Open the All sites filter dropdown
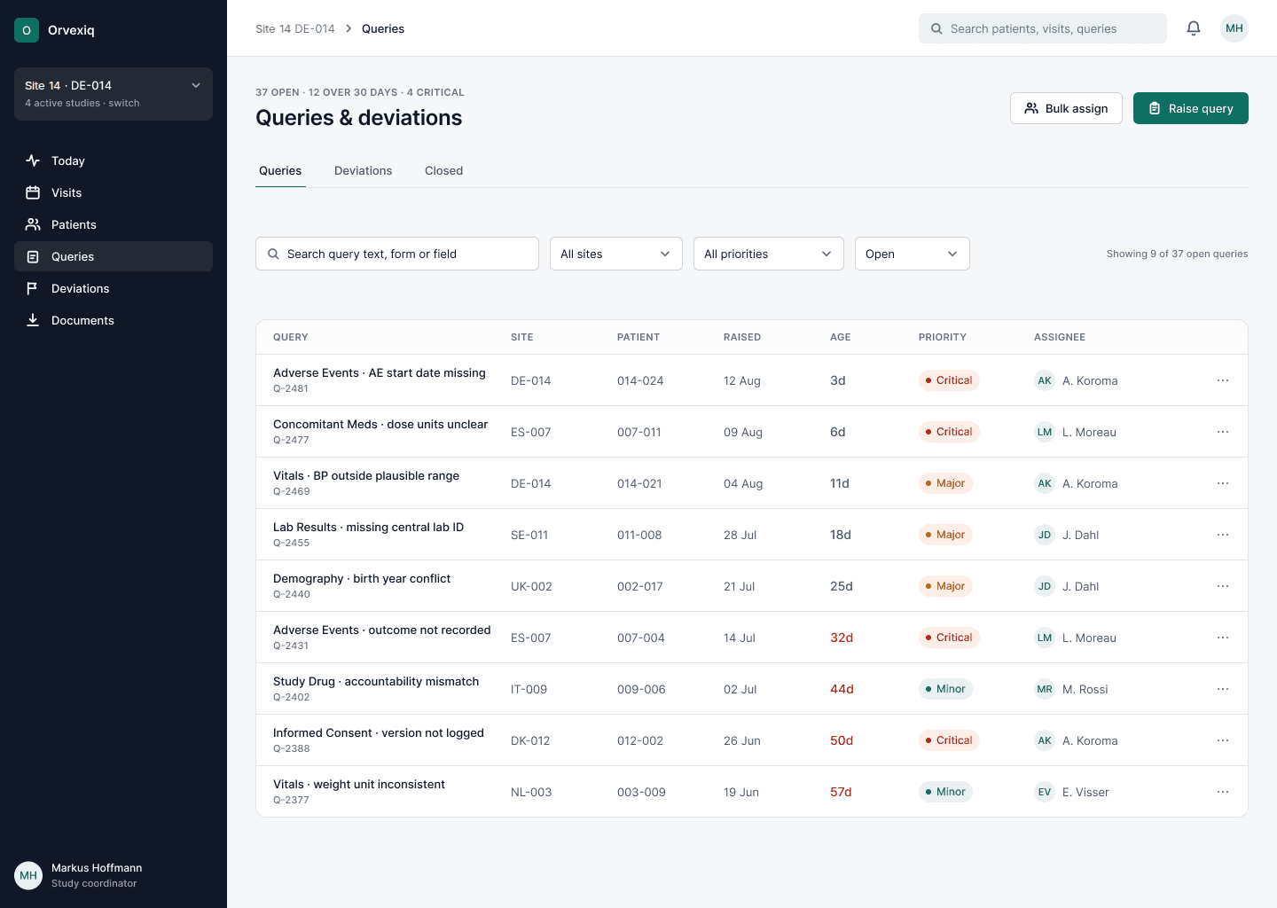Screen dimensions: 1277x908 [616, 254]
